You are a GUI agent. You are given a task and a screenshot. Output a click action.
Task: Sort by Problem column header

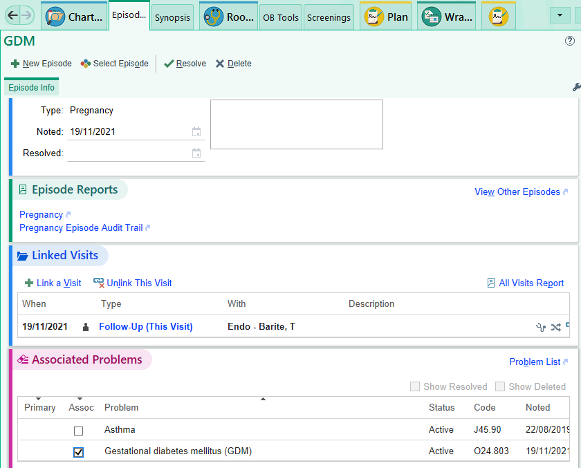coord(121,408)
